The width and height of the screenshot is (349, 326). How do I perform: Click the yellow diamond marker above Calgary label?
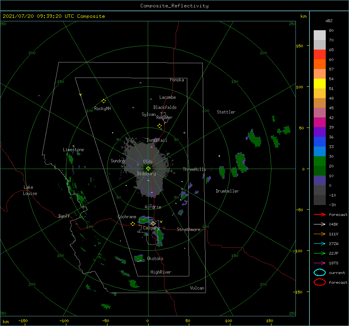click(153, 223)
